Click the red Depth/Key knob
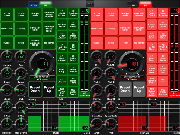 click(x=97, y=107)
